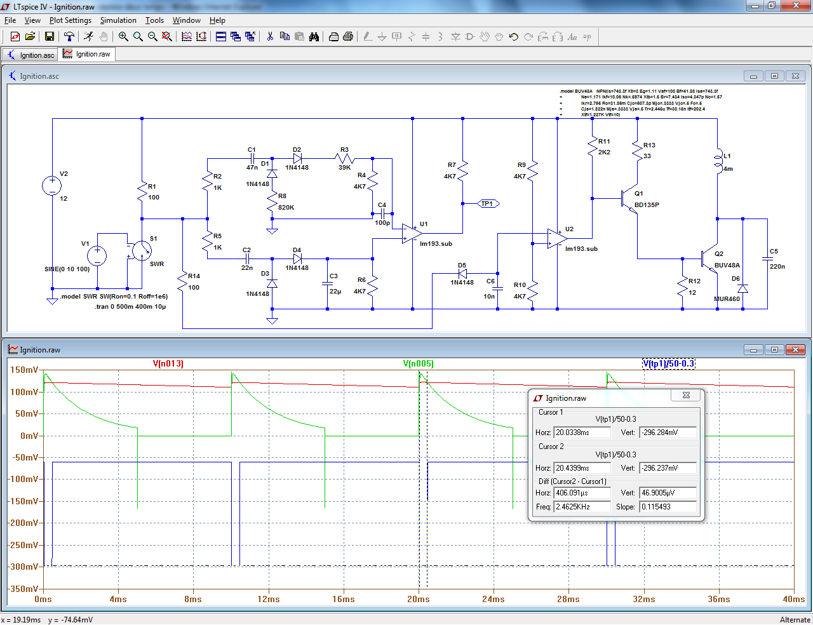Image resolution: width=813 pixels, height=625 pixels.
Task: Open Control Panel via the hammer icon
Action: 69,37
